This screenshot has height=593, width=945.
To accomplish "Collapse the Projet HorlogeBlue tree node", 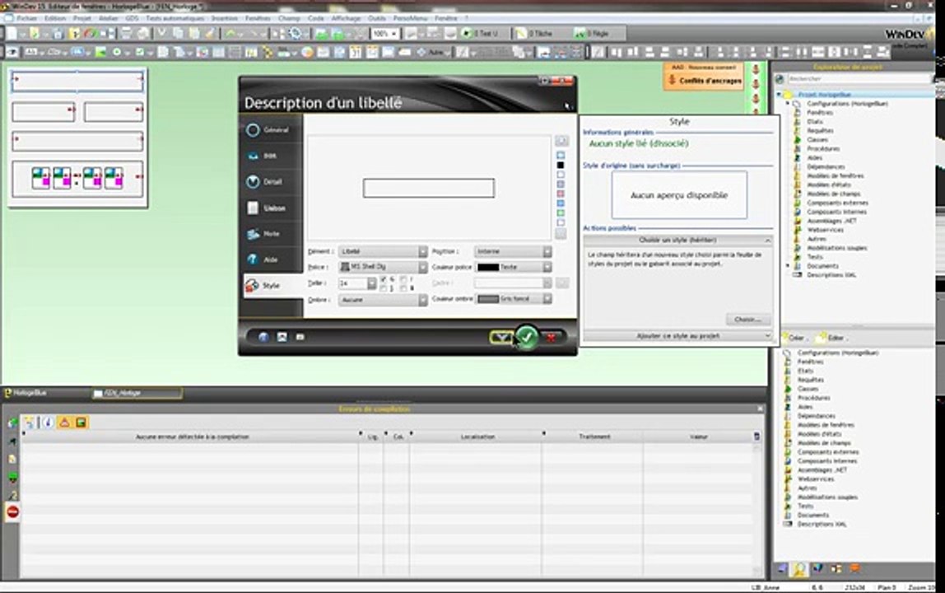I will pyautogui.click(x=779, y=95).
